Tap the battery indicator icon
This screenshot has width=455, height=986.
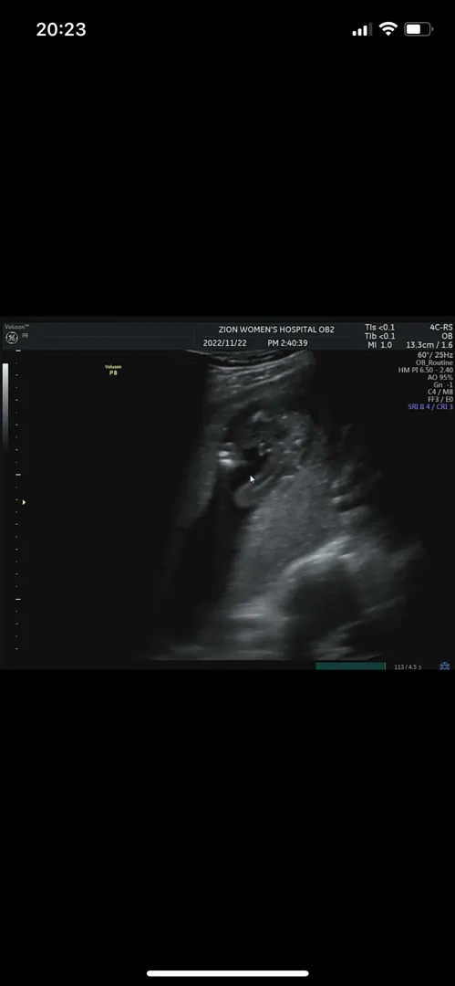pyautogui.click(x=419, y=29)
